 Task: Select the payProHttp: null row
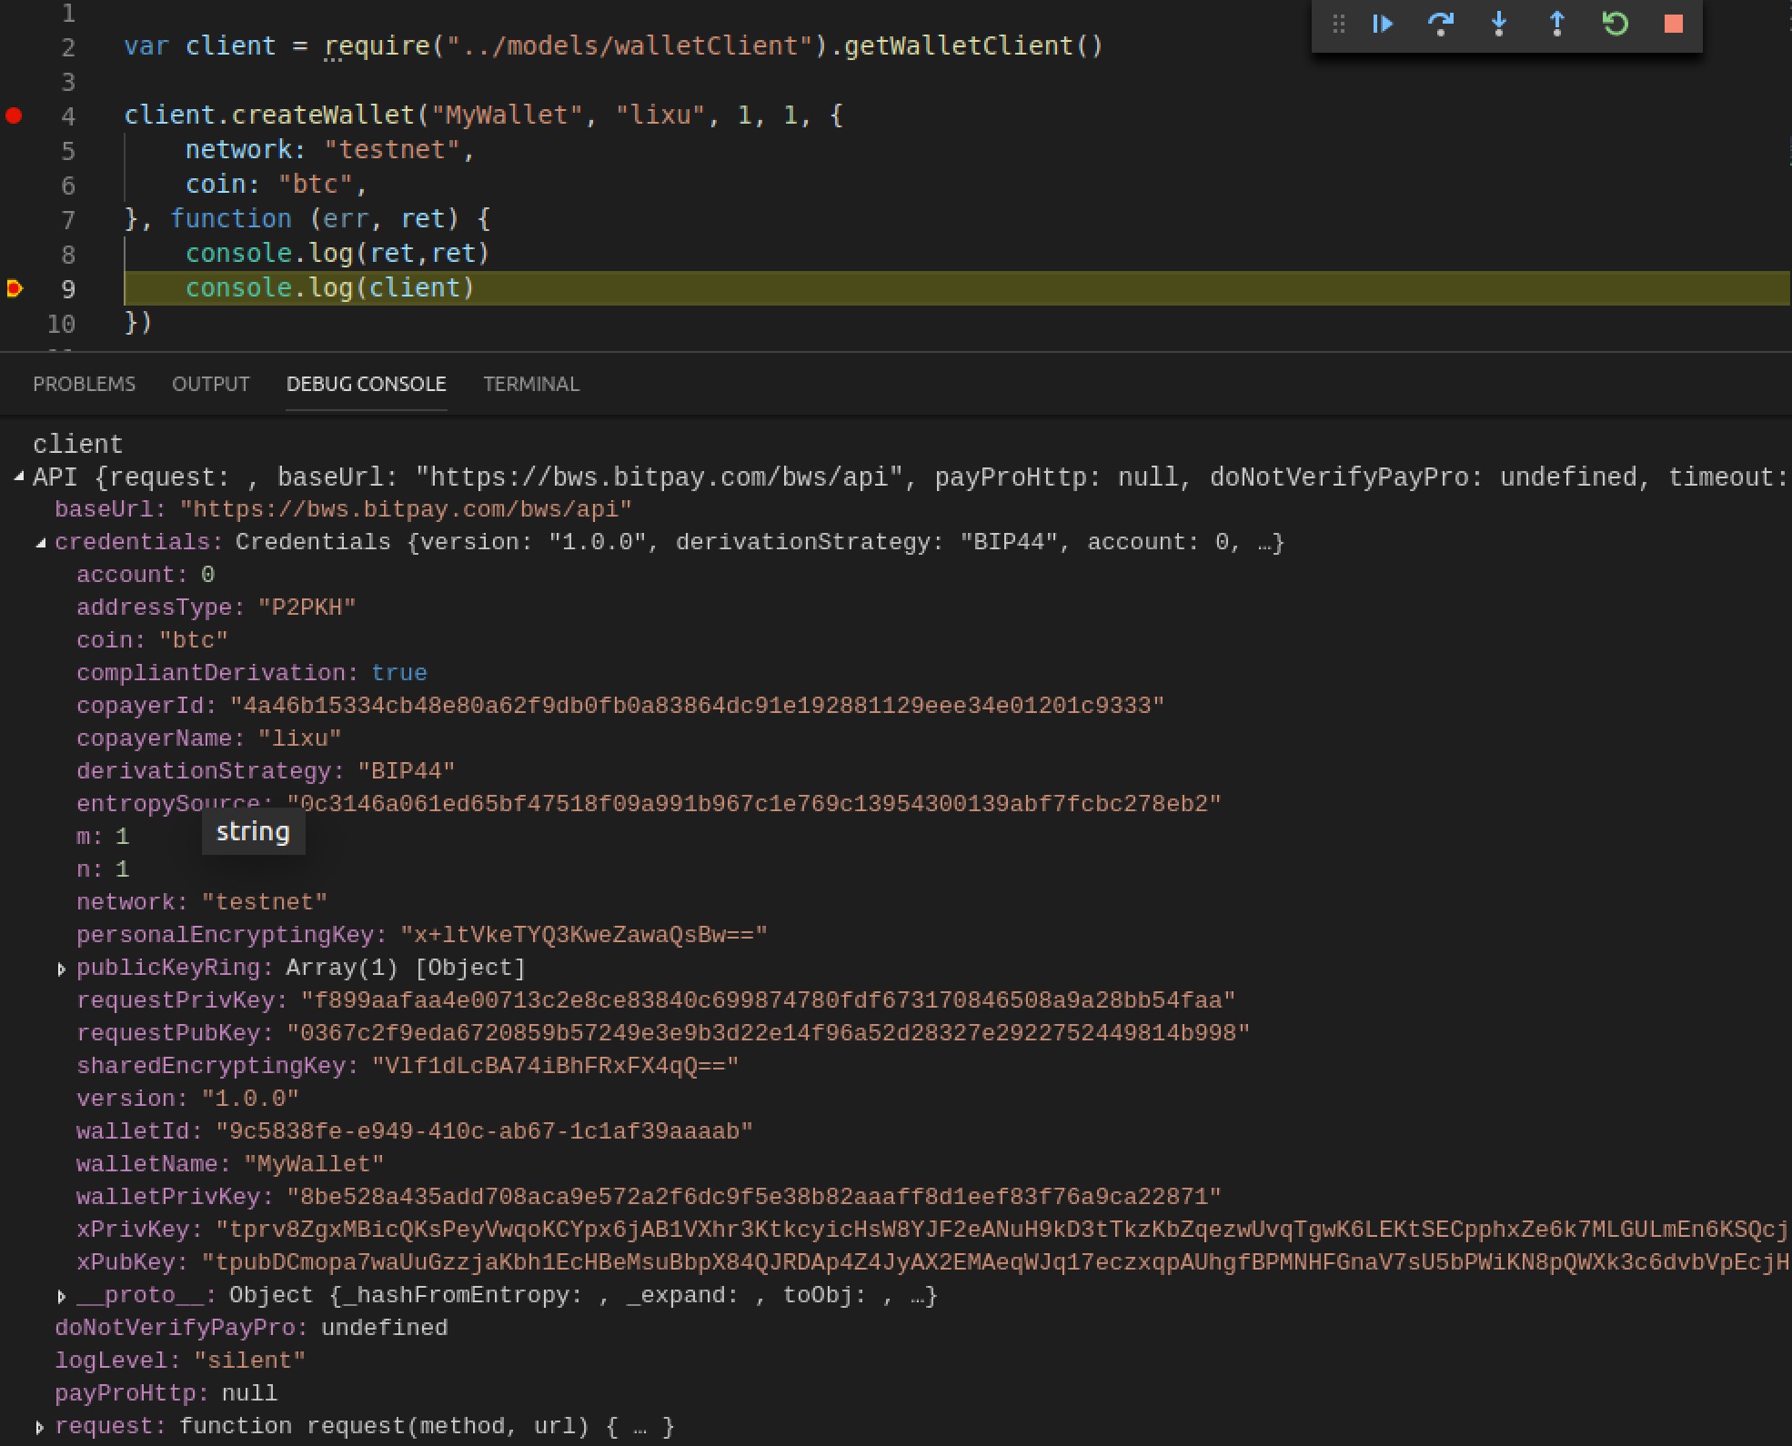[166, 1393]
